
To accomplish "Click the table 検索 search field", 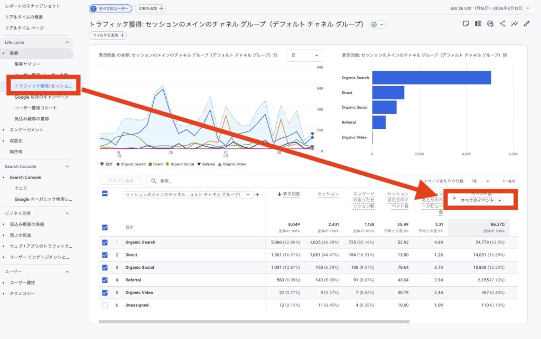I will point(211,181).
